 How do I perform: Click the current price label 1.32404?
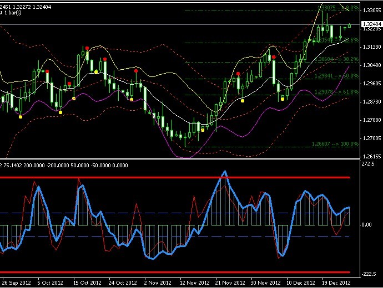coord(372,24)
